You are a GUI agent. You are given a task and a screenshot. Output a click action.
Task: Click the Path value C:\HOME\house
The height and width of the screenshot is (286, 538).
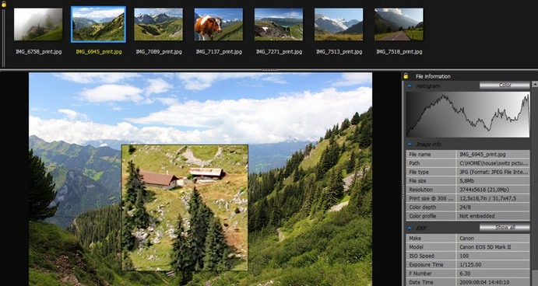coord(493,163)
